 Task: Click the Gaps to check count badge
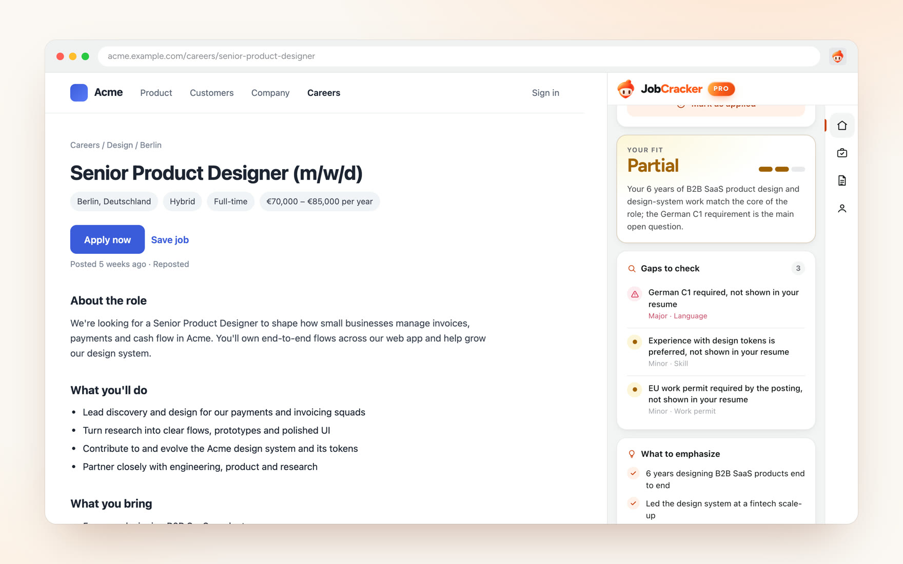coord(798,269)
